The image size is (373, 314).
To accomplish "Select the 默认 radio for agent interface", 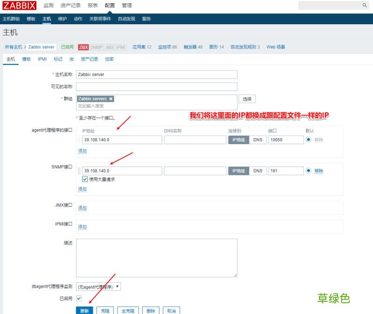I will pyautogui.click(x=308, y=140).
